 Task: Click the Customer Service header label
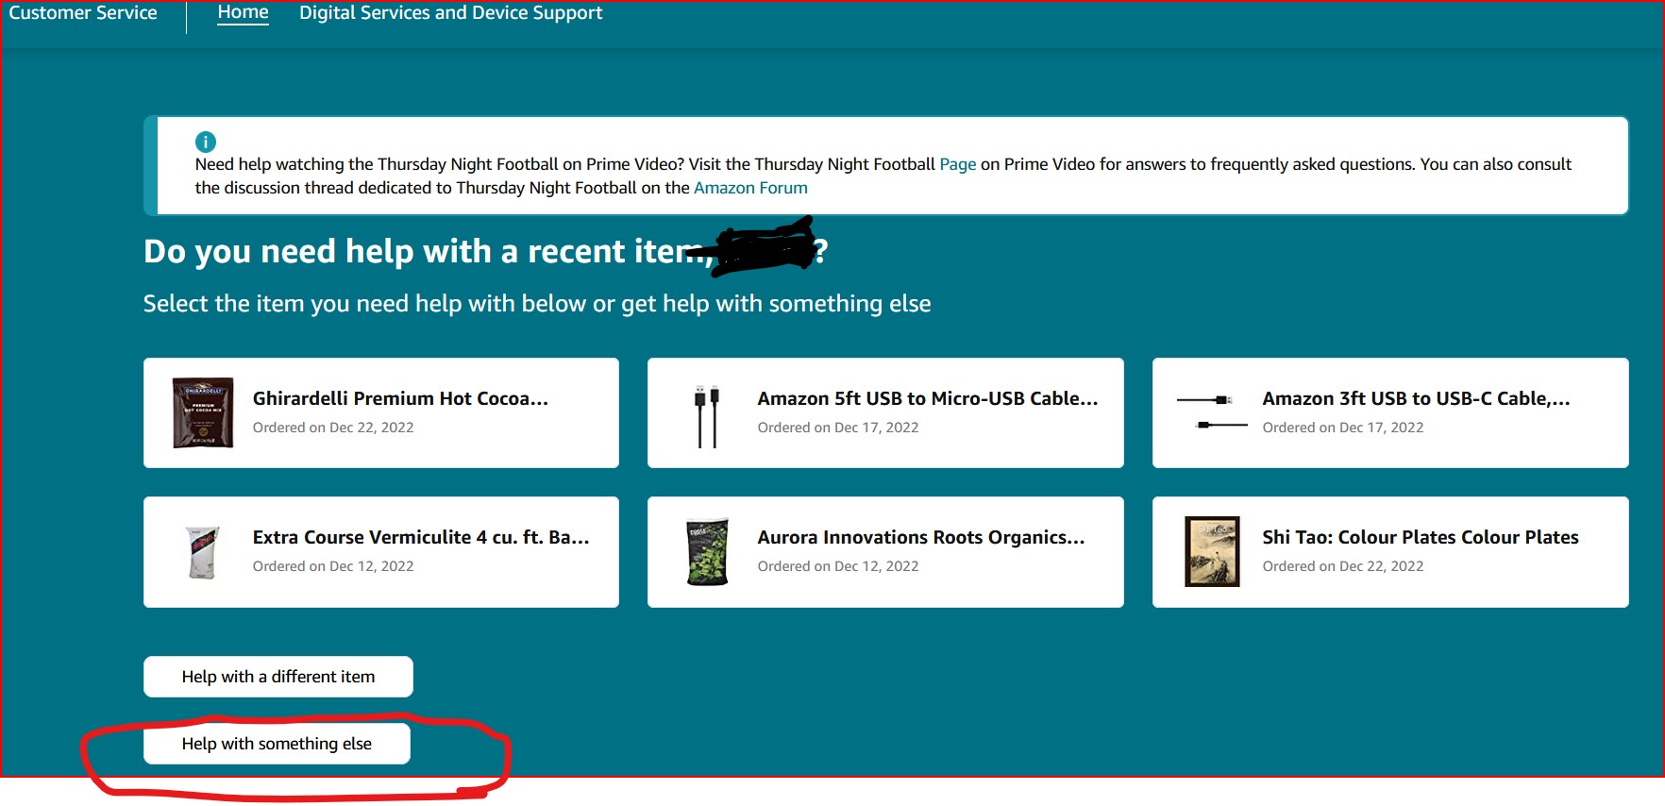pos(83,13)
